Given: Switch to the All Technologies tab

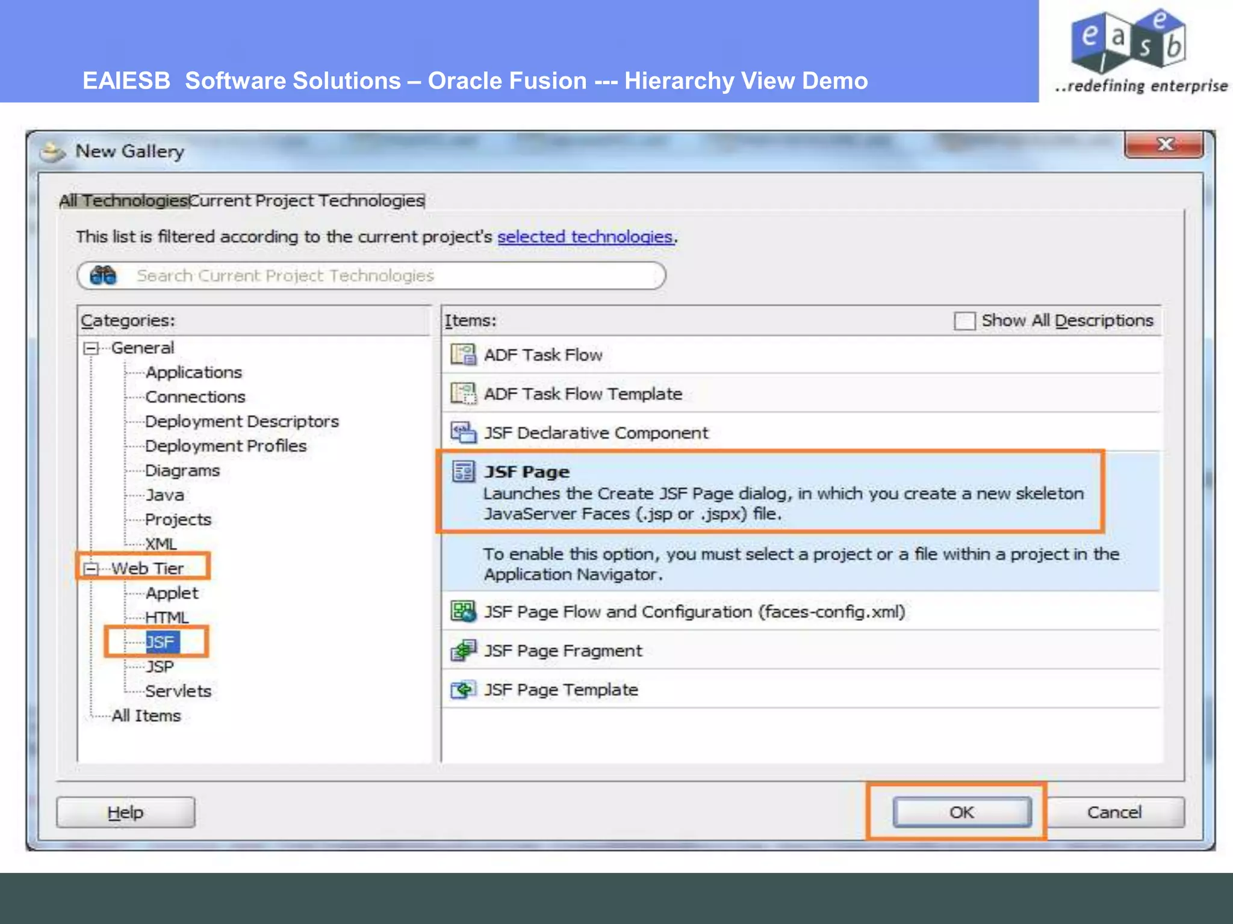Looking at the screenshot, I should 123,201.
